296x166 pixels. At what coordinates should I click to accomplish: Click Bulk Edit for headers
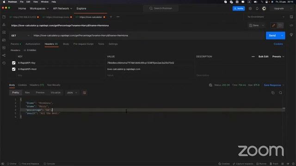tap(263, 56)
